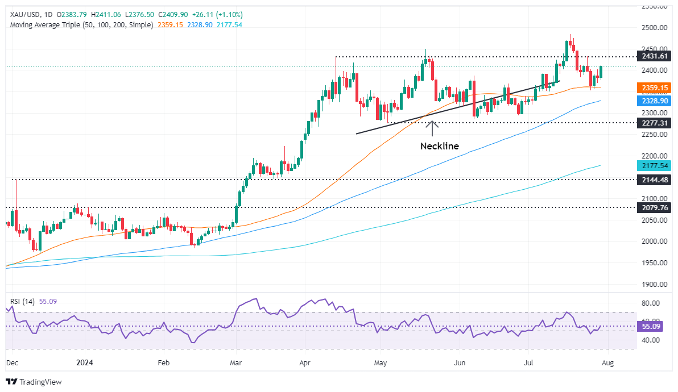Select the XAU/USD symbol title
This screenshot has width=678, height=392.
[25, 15]
